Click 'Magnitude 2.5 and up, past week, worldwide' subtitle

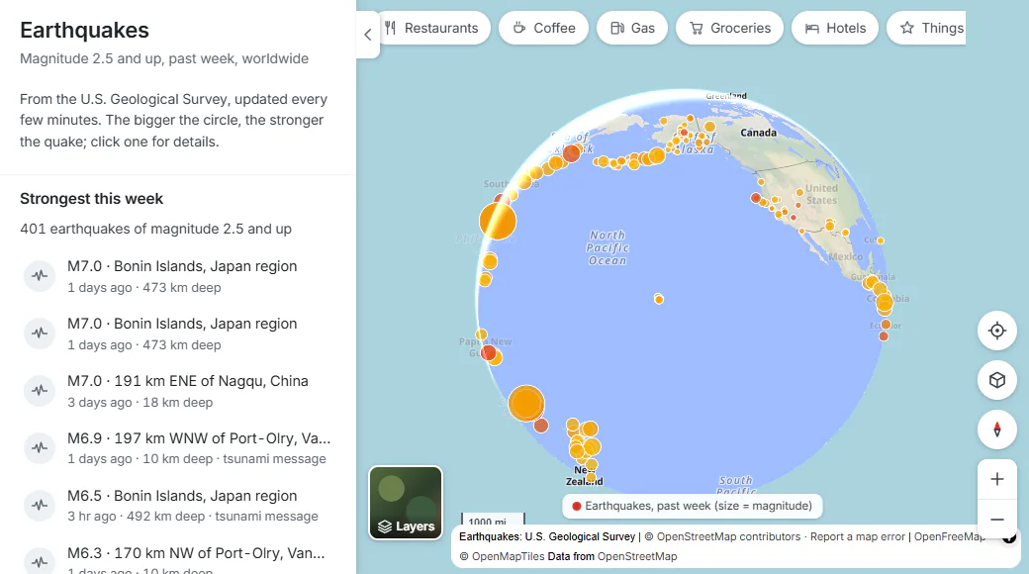(x=164, y=58)
